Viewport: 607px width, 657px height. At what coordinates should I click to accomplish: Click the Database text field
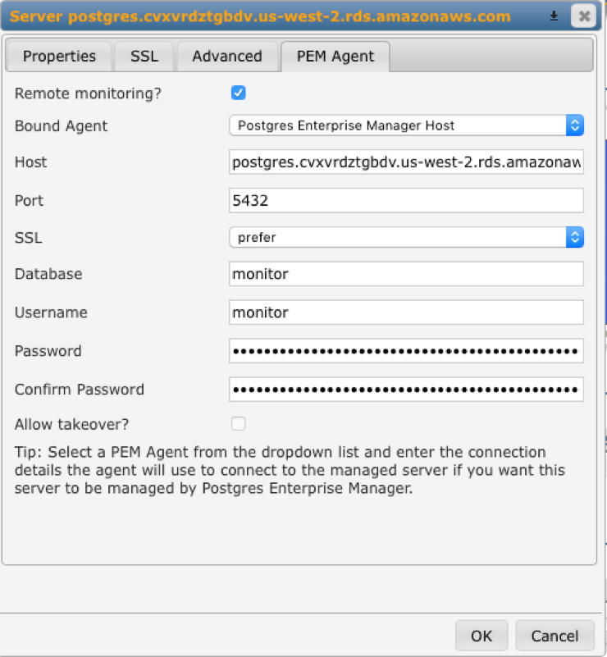(406, 274)
